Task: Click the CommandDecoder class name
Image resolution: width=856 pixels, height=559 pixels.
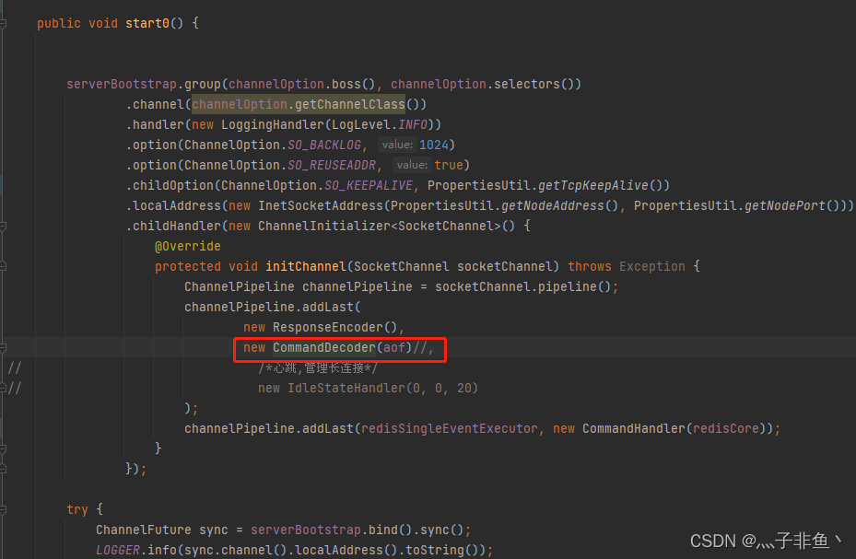Action: (324, 347)
